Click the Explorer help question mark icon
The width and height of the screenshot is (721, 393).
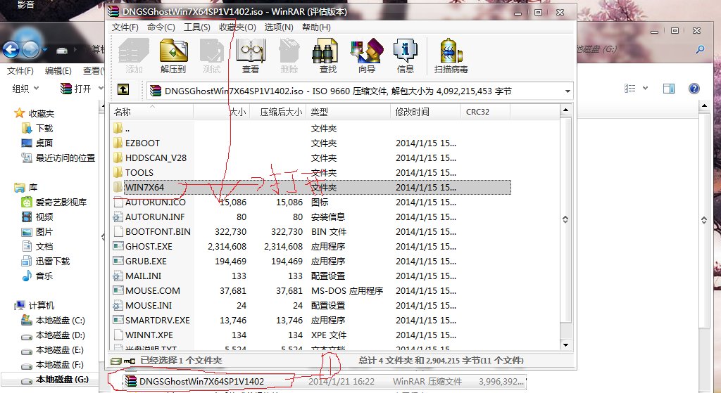point(694,88)
